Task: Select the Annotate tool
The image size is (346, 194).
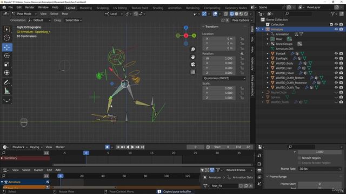Action: coord(7,82)
